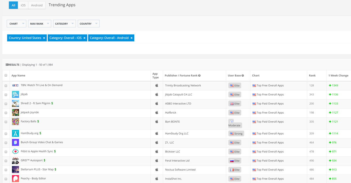This screenshot has height=183, width=351.
Task: Click the dollar icon beside HamStudy.org
Action: point(40,133)
